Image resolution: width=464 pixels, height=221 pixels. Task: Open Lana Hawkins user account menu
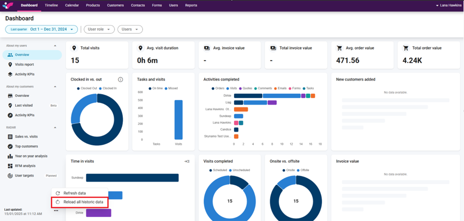click(x=448, y=5)
